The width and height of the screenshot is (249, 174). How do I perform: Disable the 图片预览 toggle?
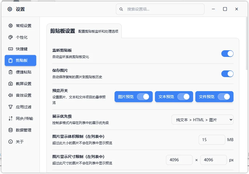click(143, 97)
